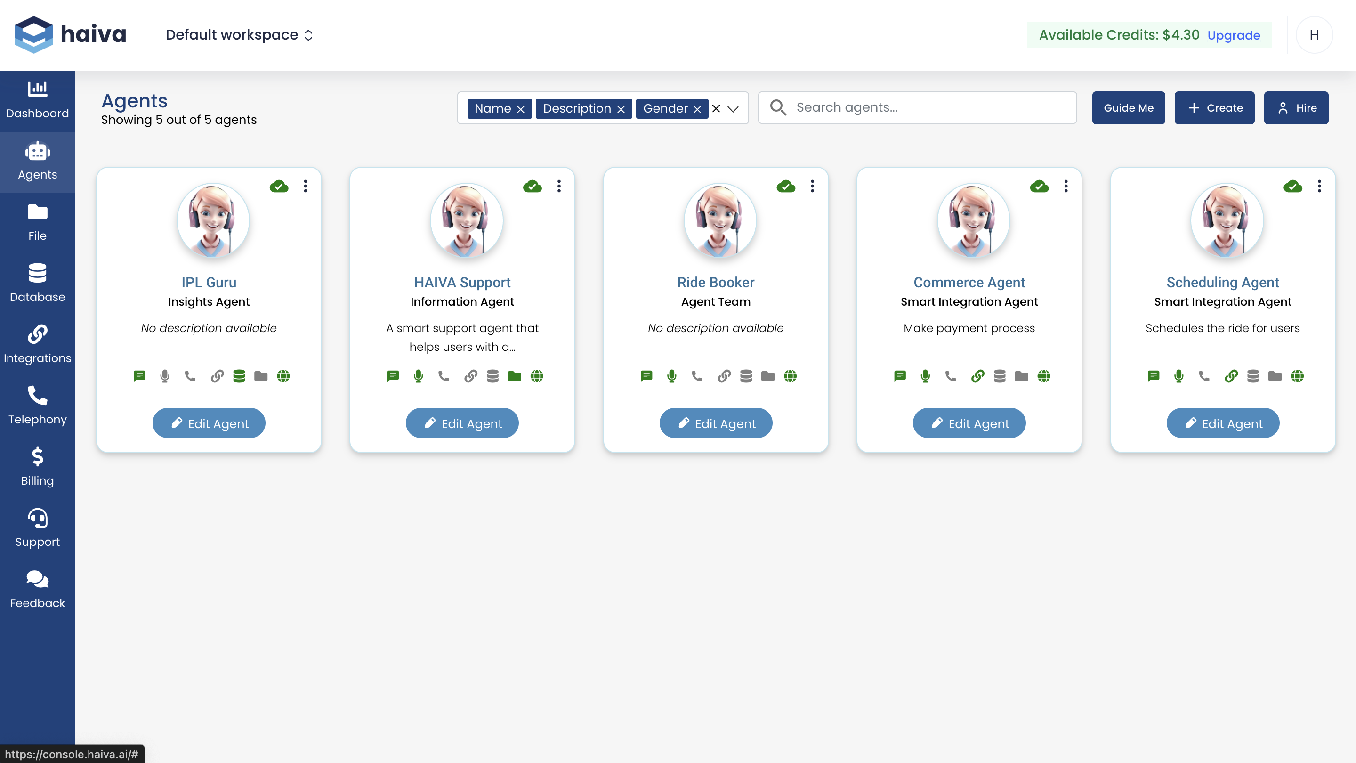Go to Telephony in the sidebar
The height and width of the screenshot is (763, 1356).
37,406
